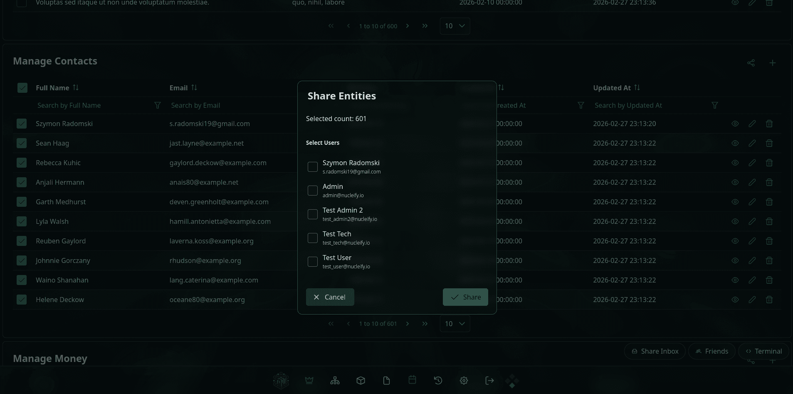The width and height of the screenshot is (793, 394).
Task: Open the calendar icon in the bottom dock
Action: tap(412, 380)
